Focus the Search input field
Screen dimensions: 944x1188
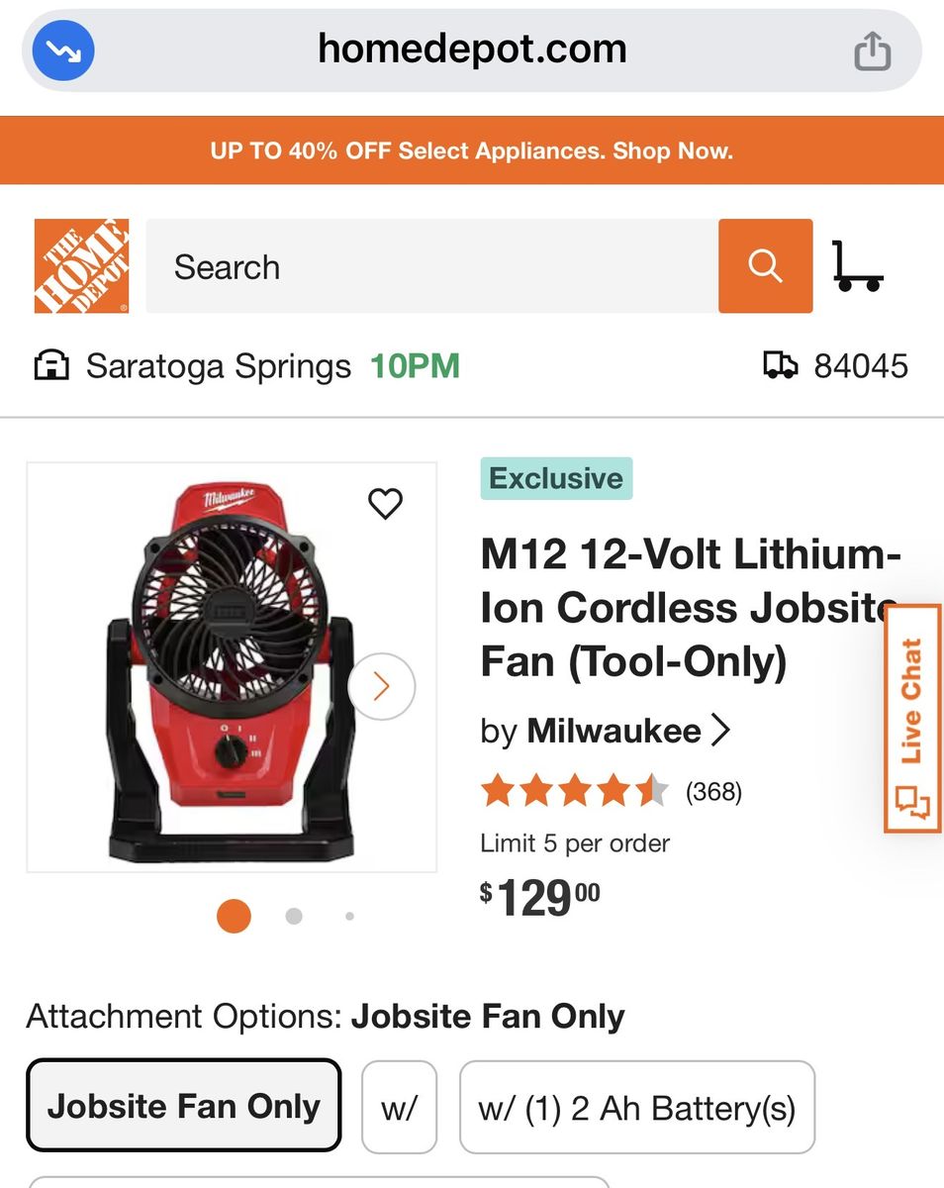[432, 266]
